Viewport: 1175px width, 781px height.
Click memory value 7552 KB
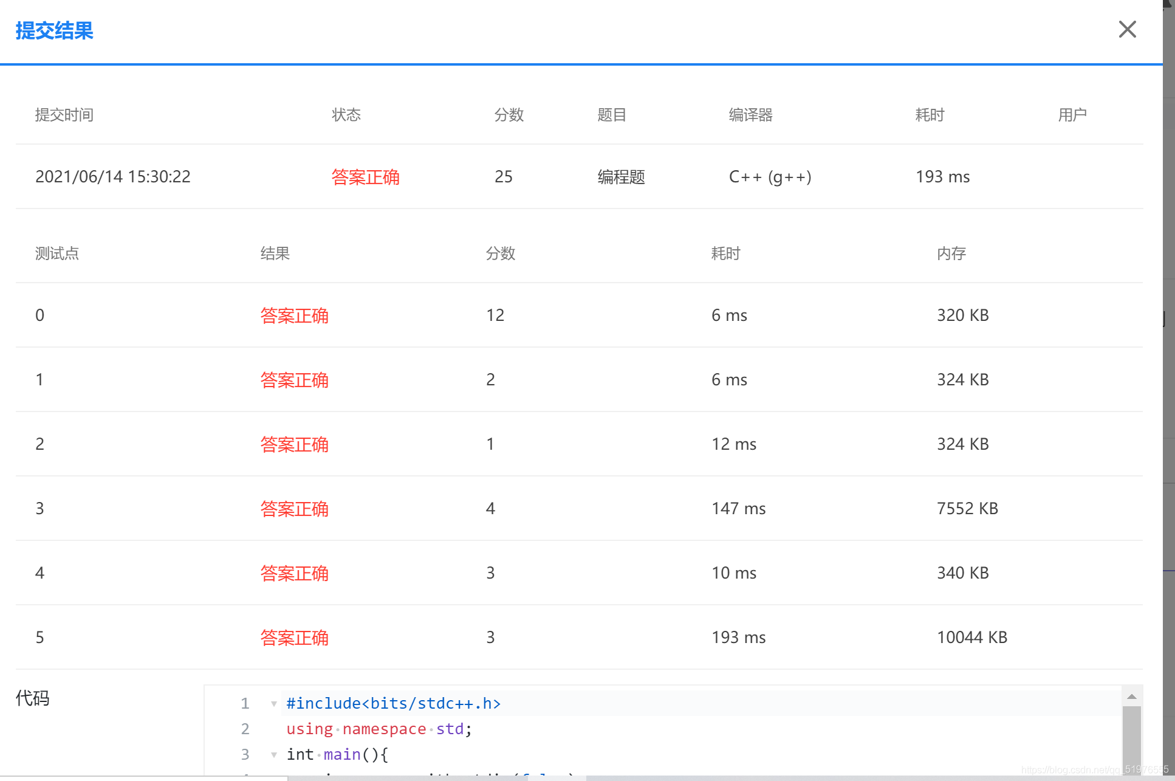(968, 509)
